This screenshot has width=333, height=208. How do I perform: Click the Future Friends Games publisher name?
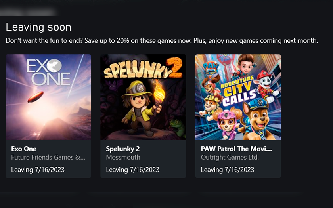[48, 157]
